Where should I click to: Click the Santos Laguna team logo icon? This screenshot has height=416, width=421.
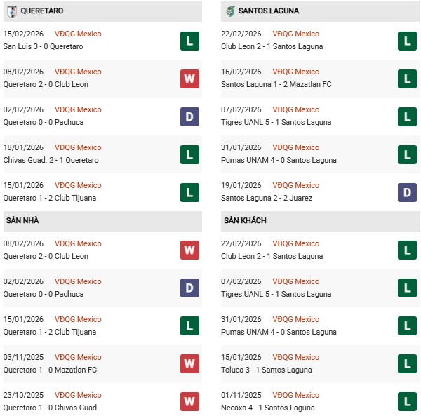pyautogui.click(x=229, y=11)
